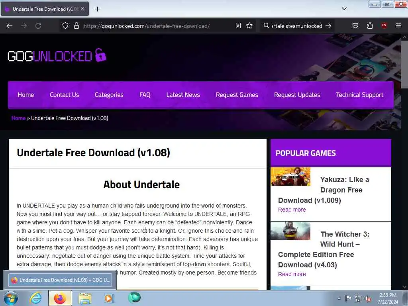Viewport: 408px width, 306px height.
Task: Expand the list all tabs chevron
Action: [344, 9]
